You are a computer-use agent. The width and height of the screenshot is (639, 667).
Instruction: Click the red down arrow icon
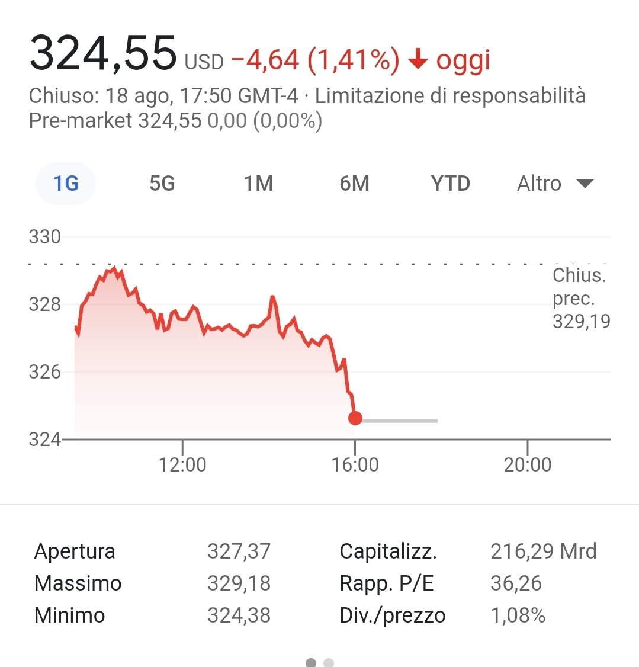pyautogui.click(x=418, y=60)
